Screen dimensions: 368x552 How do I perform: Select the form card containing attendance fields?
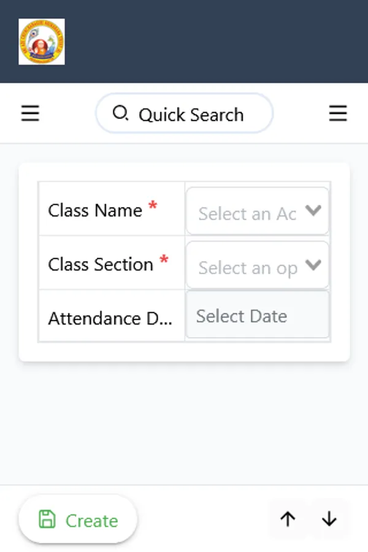pyautogui.click(x=184, y=261)
